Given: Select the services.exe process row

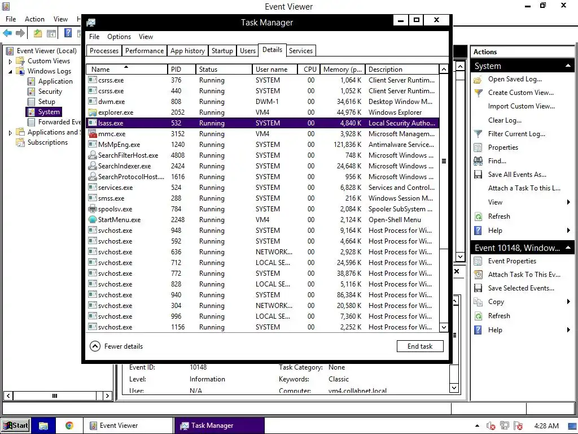Looking at the screenshot, I should 262,188.
